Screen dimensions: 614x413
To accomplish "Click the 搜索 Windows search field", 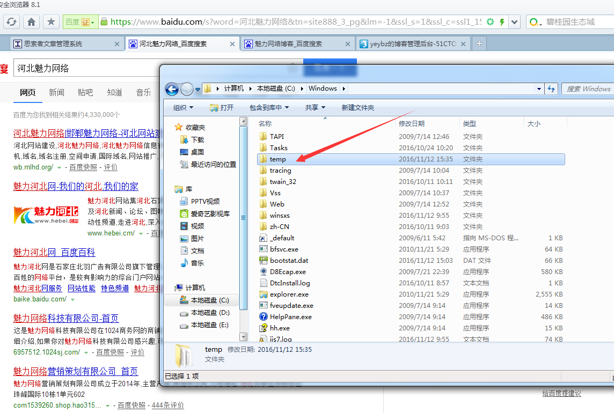I will point(588,89).
